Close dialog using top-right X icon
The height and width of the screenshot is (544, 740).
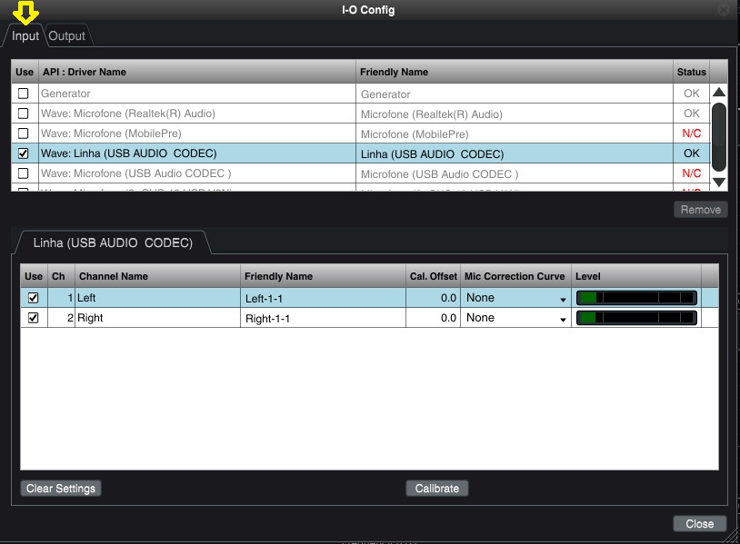point(723,11)
